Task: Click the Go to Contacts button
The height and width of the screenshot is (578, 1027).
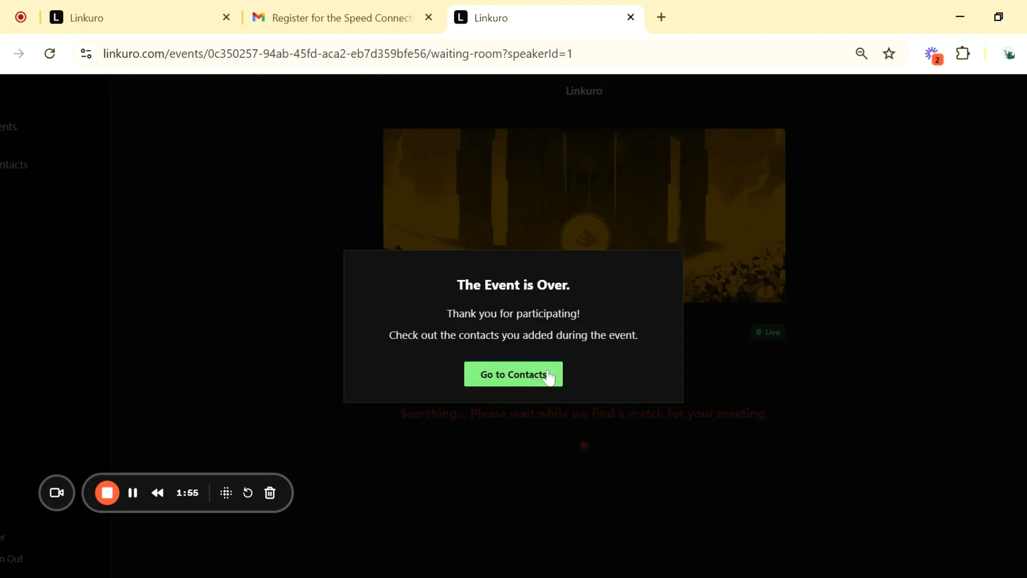Action: tap(512, 374)
